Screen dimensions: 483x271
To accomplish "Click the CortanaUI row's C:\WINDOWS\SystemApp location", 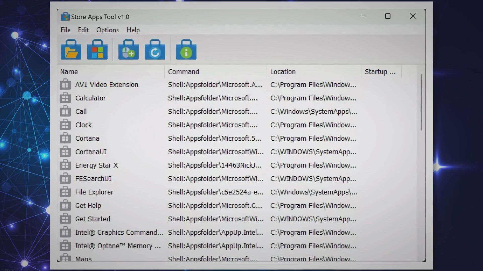I will (313, 152).
